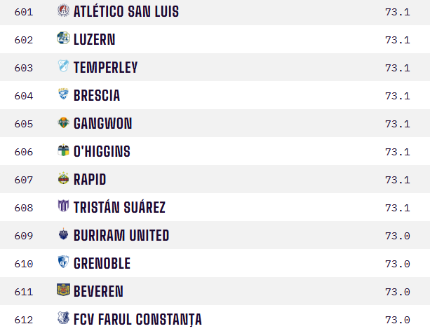Viewport: 430px width, 331px height.
Task: Click the Luzern club crest icon
Action: (63, 39)
